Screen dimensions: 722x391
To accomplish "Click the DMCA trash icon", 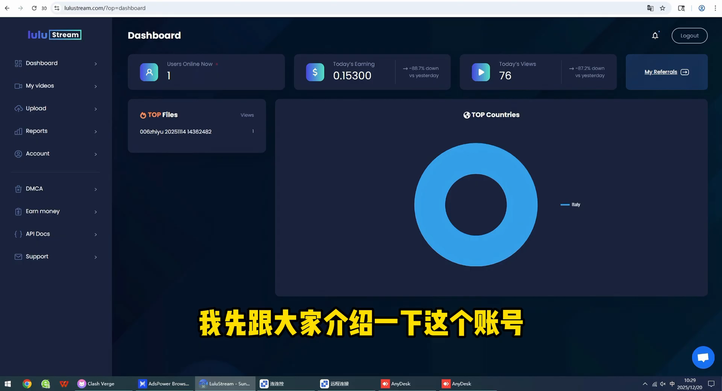I will pos(18,189).
